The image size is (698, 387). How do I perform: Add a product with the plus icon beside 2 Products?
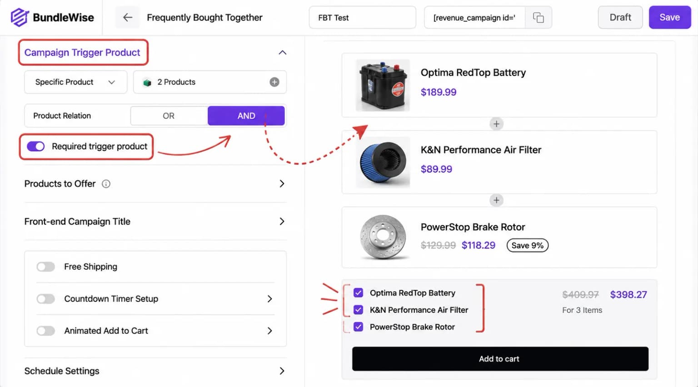point(274,82)
